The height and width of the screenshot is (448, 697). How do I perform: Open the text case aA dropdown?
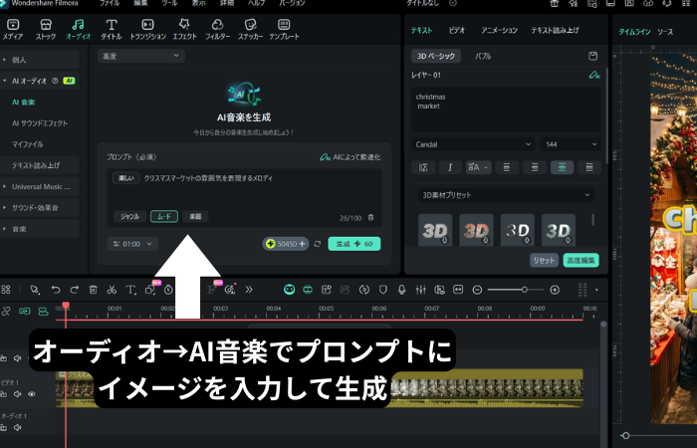coord(478,167)
